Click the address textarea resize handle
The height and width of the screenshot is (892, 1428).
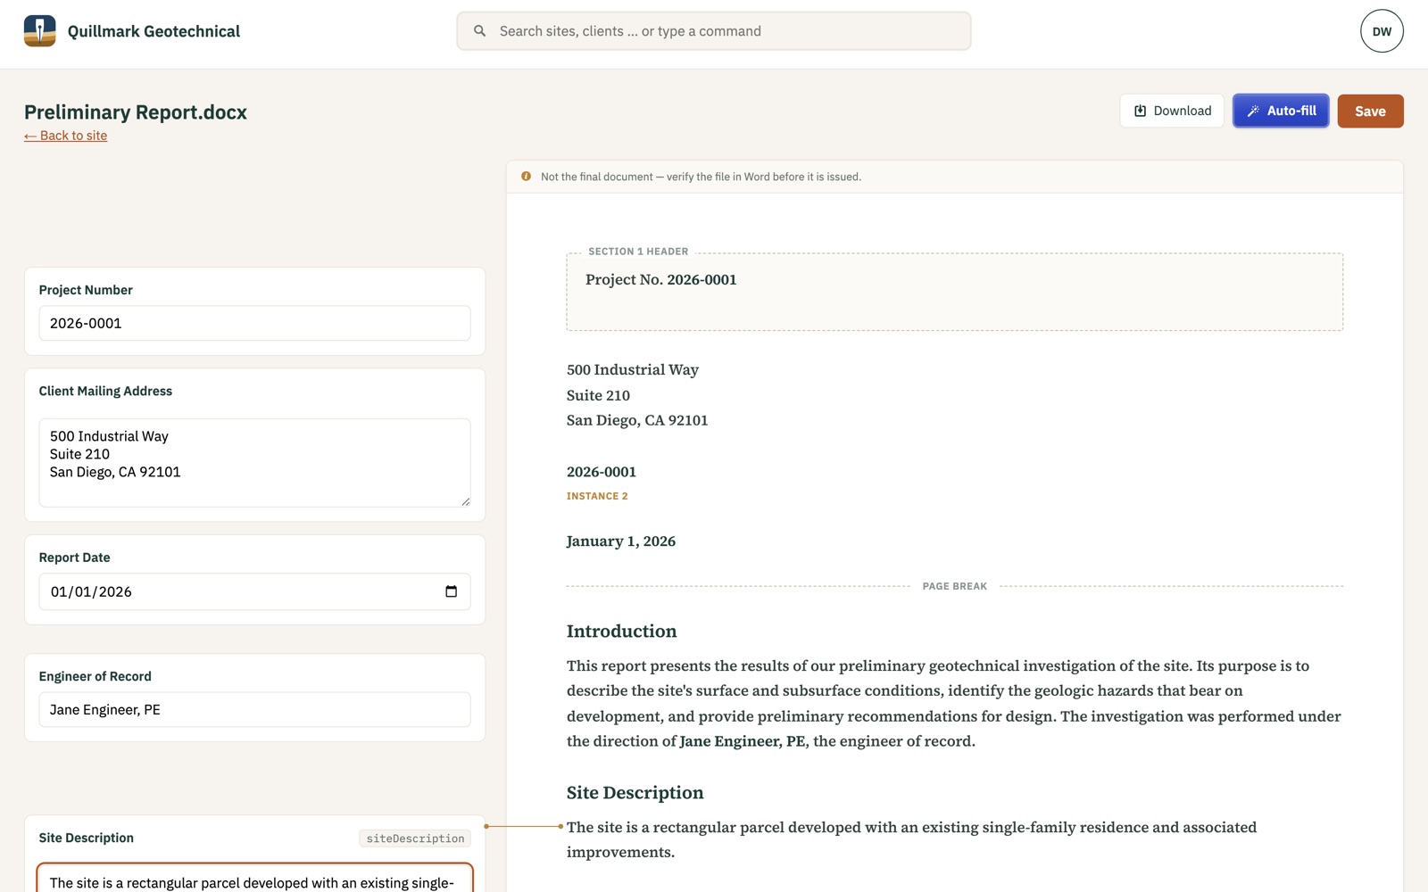point(465,501)
